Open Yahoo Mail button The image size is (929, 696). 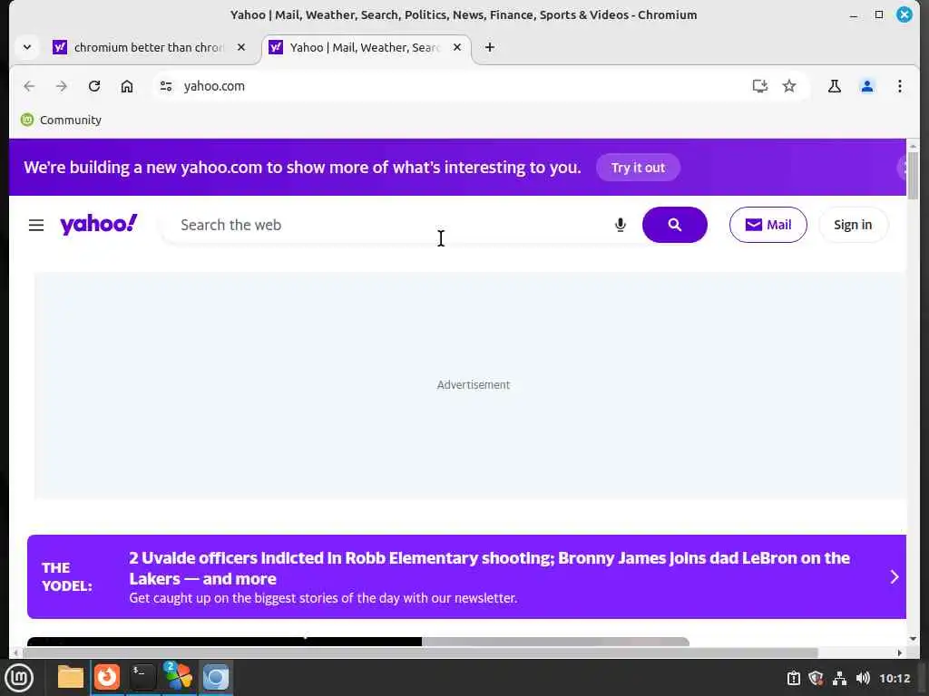coord(768,225)
